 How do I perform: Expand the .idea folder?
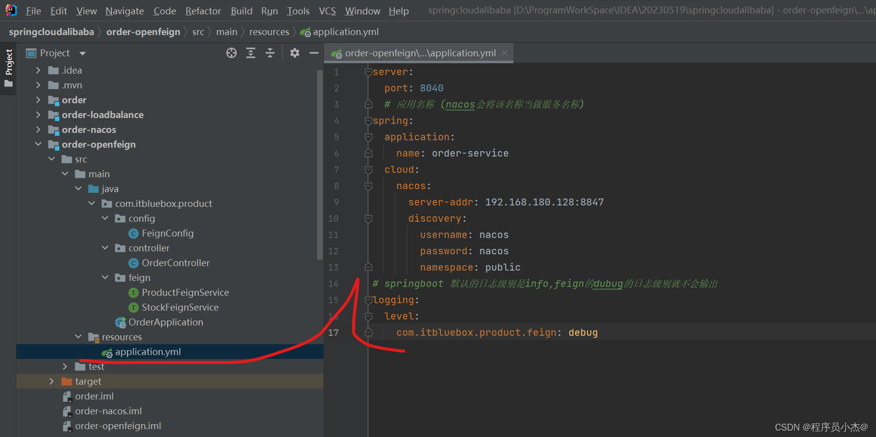39,71
